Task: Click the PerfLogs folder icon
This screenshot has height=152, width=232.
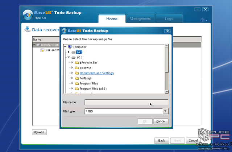Action: (77, 78)
